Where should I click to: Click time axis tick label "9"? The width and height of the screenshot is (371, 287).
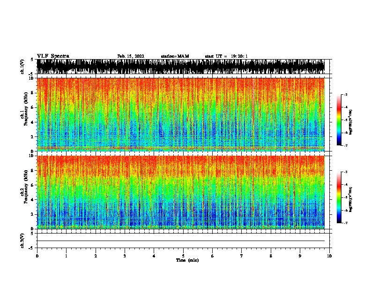300,256
